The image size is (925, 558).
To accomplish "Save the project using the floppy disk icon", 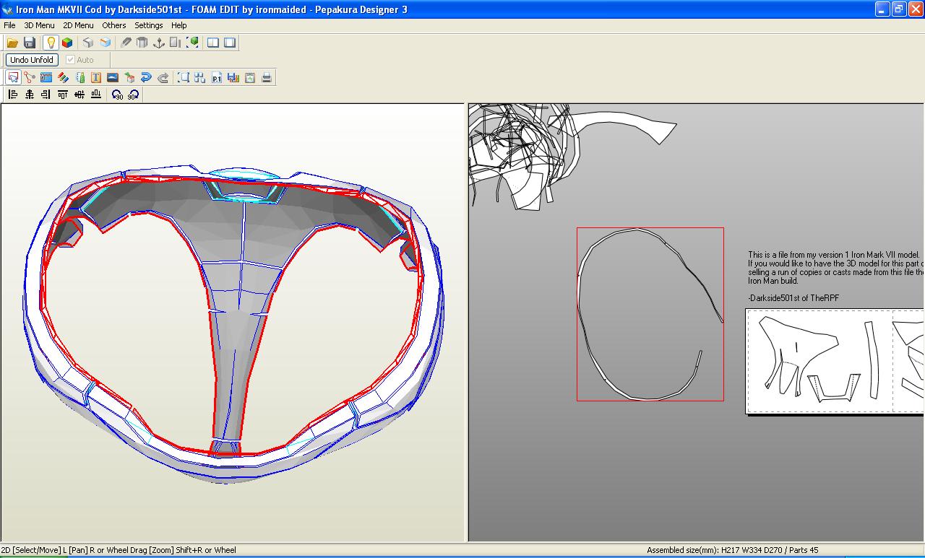I will click(x=30, y=43).
